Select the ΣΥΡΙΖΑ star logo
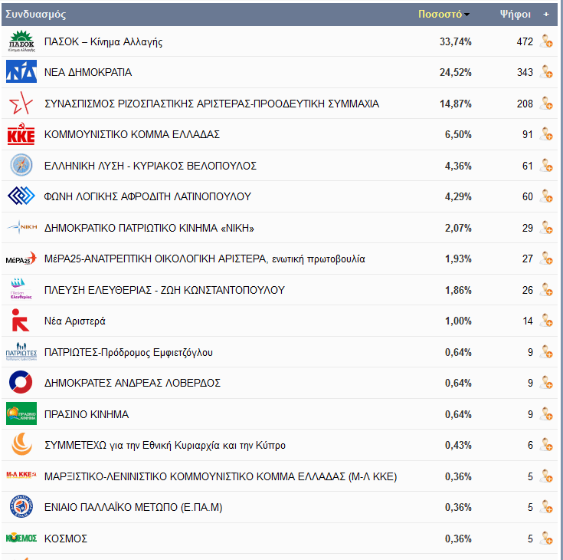 coord(21,103)
